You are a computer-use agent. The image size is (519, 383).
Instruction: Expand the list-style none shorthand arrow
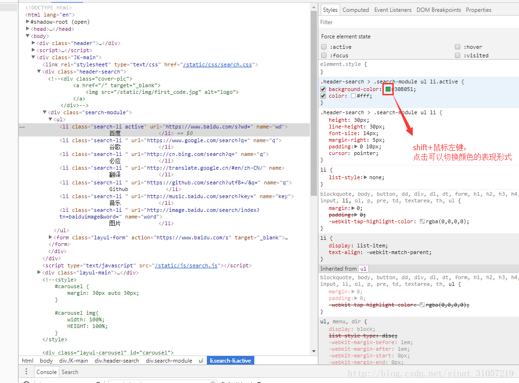point(365,177)
